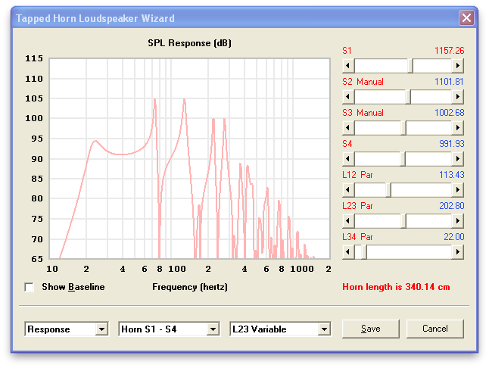The width and height of the screenshot is (489, 368).
Task: Click the Horn length is 340.14 cm text
Action: [x=396, y=287]
